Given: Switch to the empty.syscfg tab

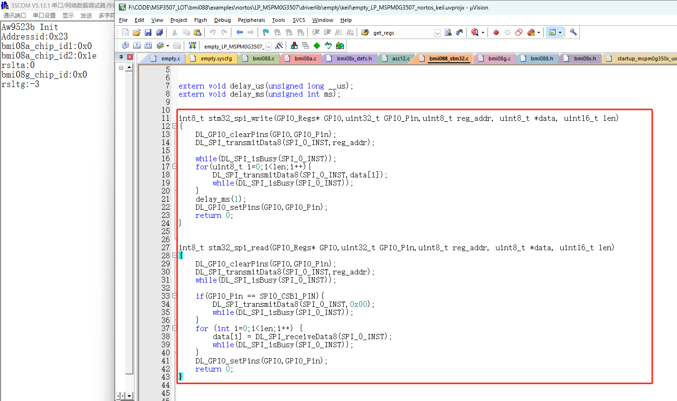Looking at the screenshot, I should (x=211, y=59).
